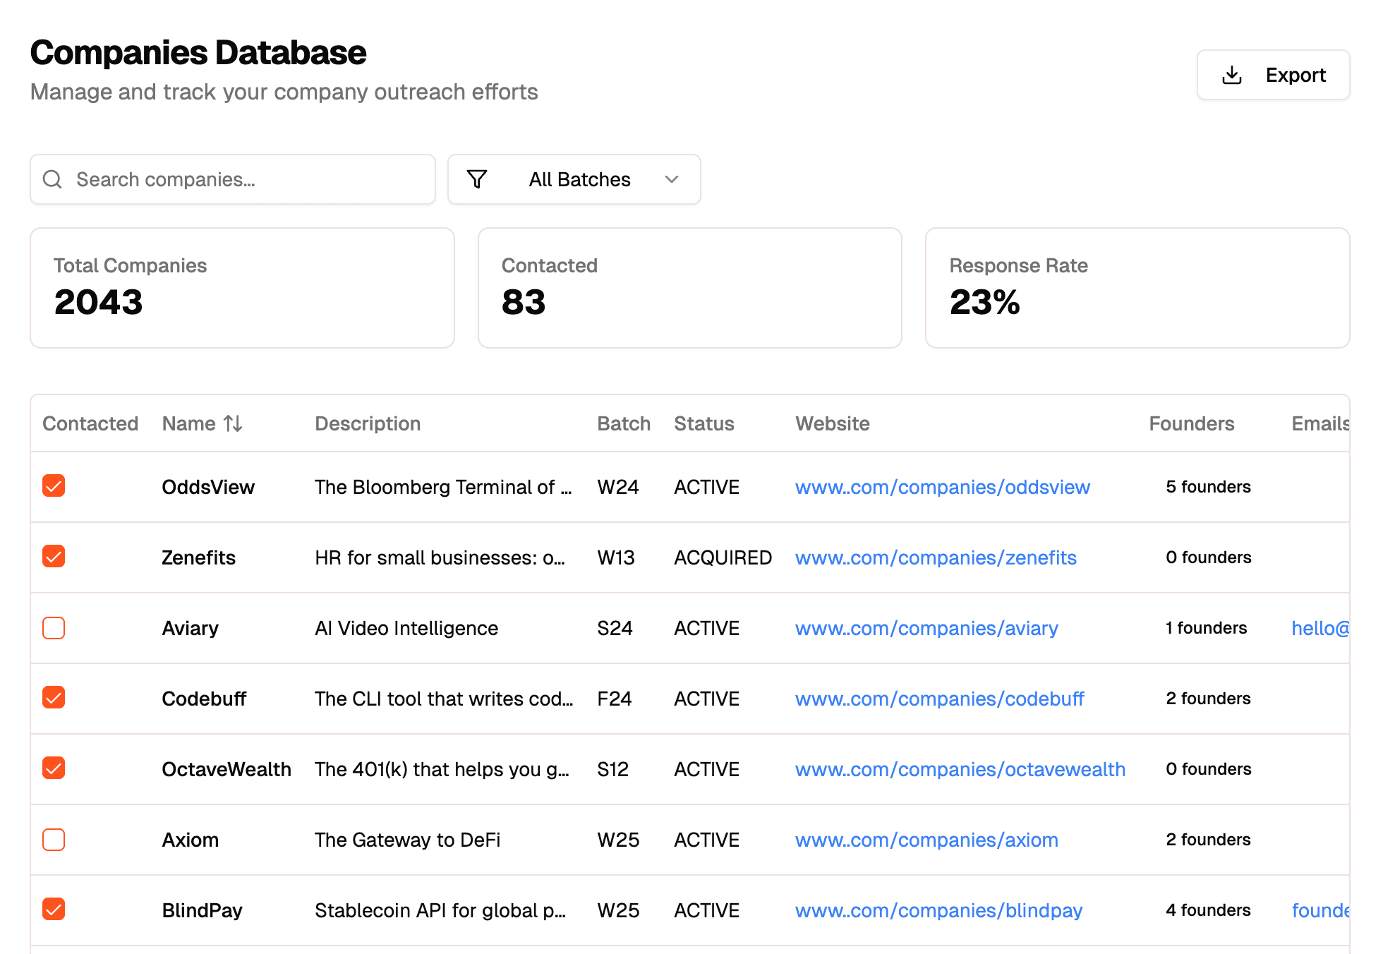This screenshot has width=1383, height=954.
Task: Click 'The Bloomberg Terminal of' description
Action: pyautogui.click(x=443, y=487)
